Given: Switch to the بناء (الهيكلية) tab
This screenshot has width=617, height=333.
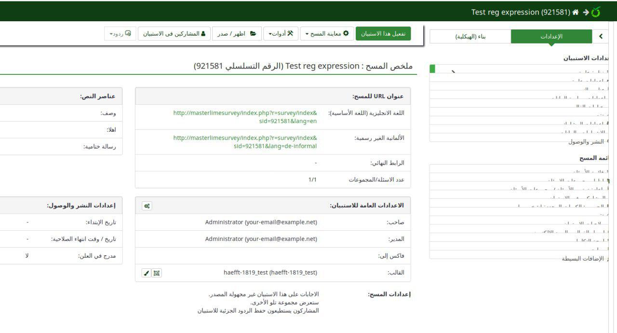Looking at the screenshot, I should point(470,36).
